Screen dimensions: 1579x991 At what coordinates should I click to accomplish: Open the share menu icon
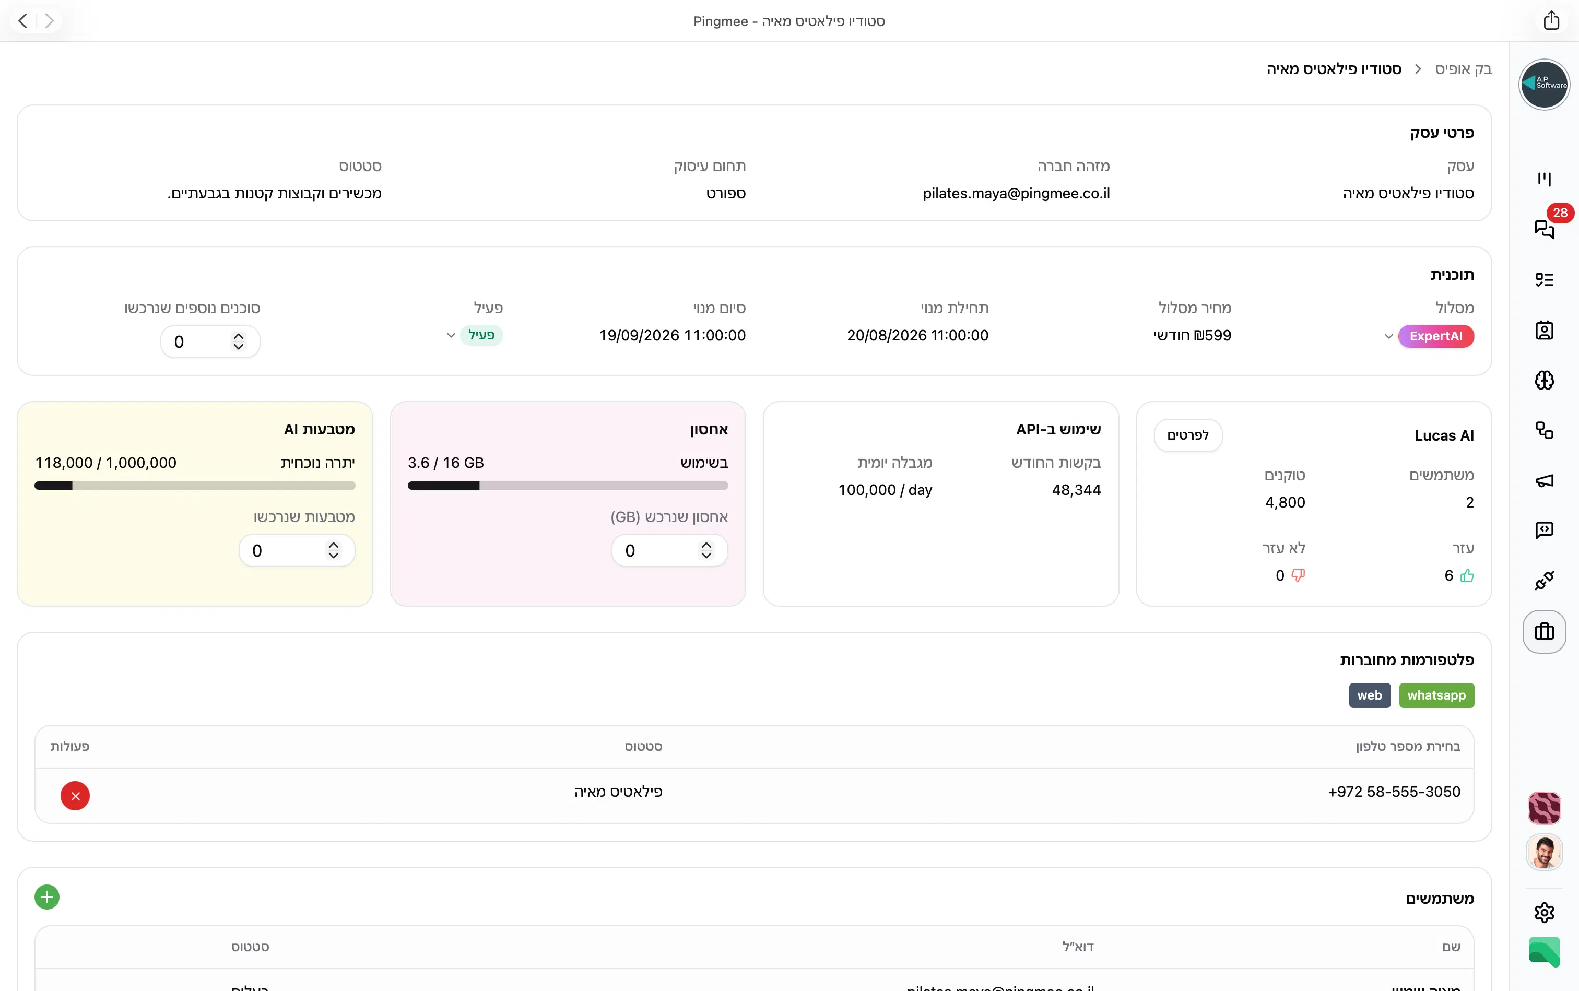pos(1551,20)
